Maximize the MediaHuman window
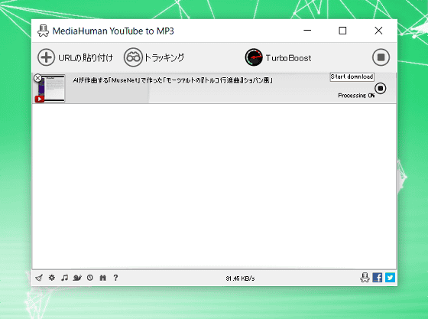The image size is (428, 319). [x=342, y=31]
